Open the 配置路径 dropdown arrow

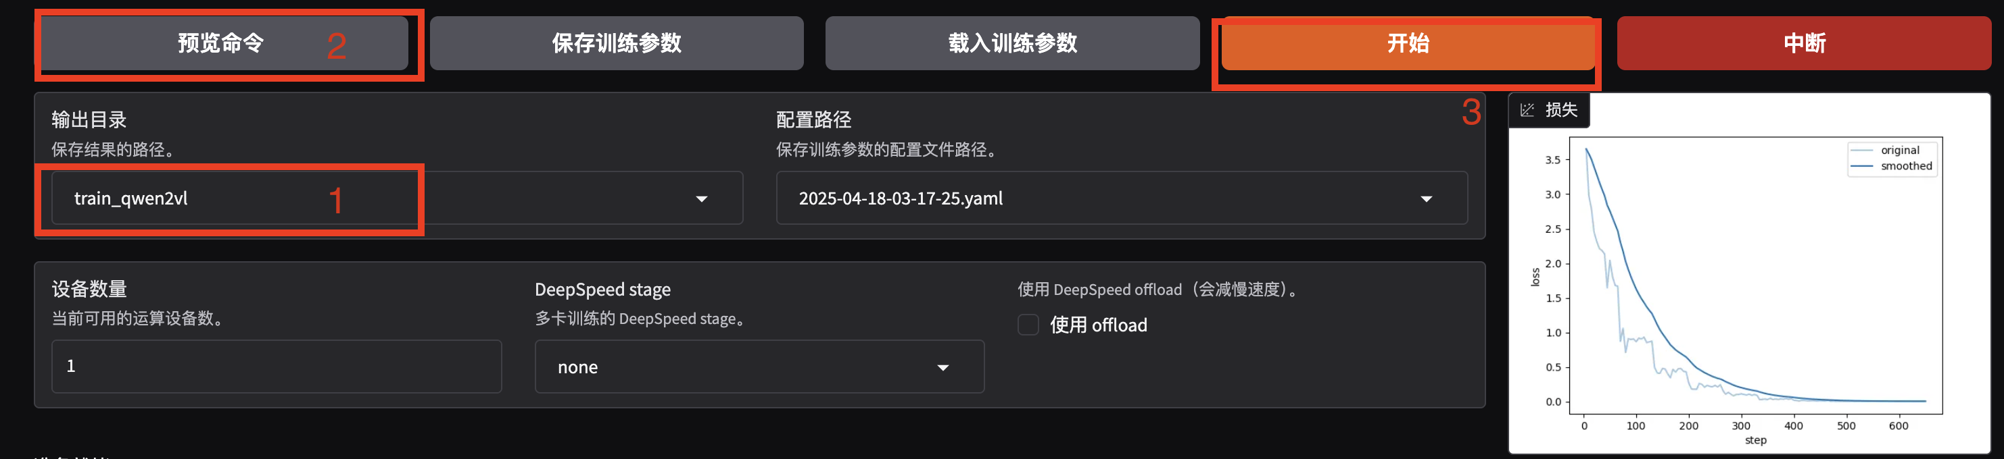click(1426, 199)
